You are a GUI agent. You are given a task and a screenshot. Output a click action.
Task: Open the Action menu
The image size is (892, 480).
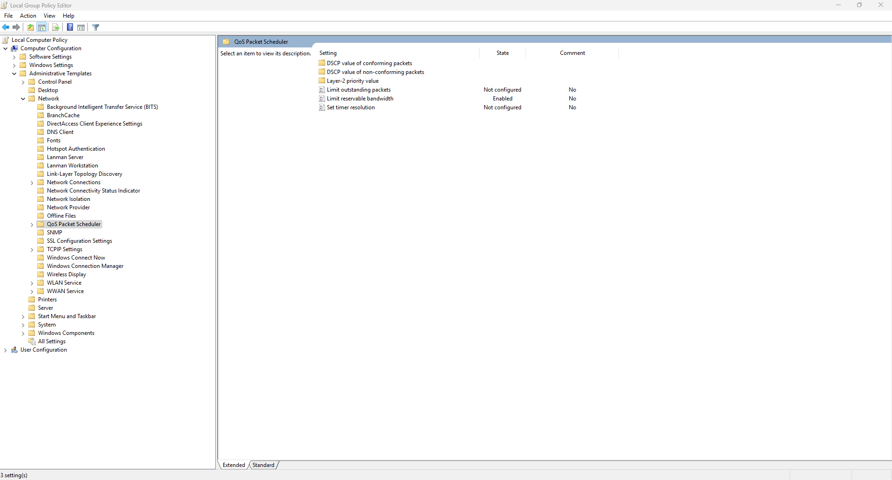click(28, 16)
